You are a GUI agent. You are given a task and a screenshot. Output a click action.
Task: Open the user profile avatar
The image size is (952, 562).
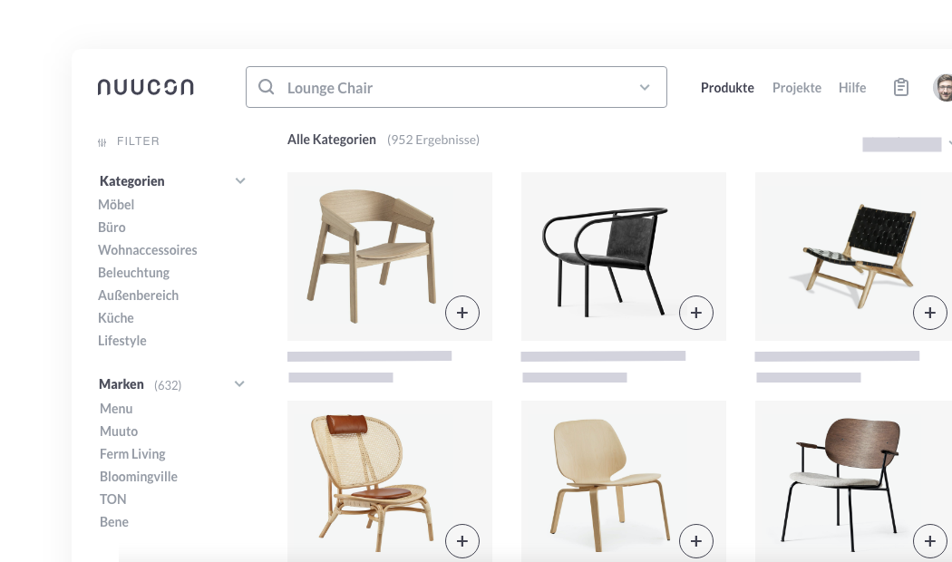[943, 87]
